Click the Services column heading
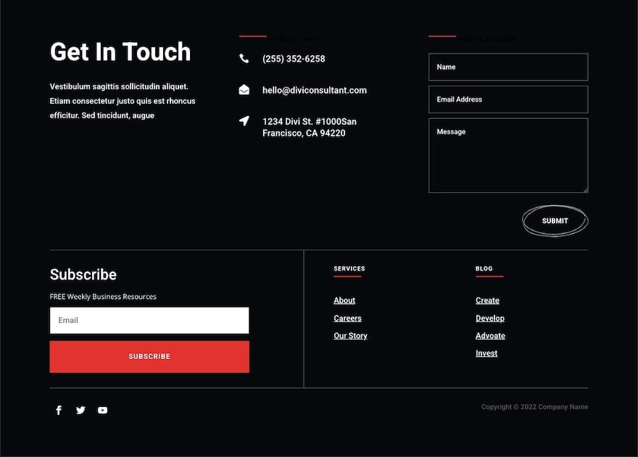 [349, 268]
